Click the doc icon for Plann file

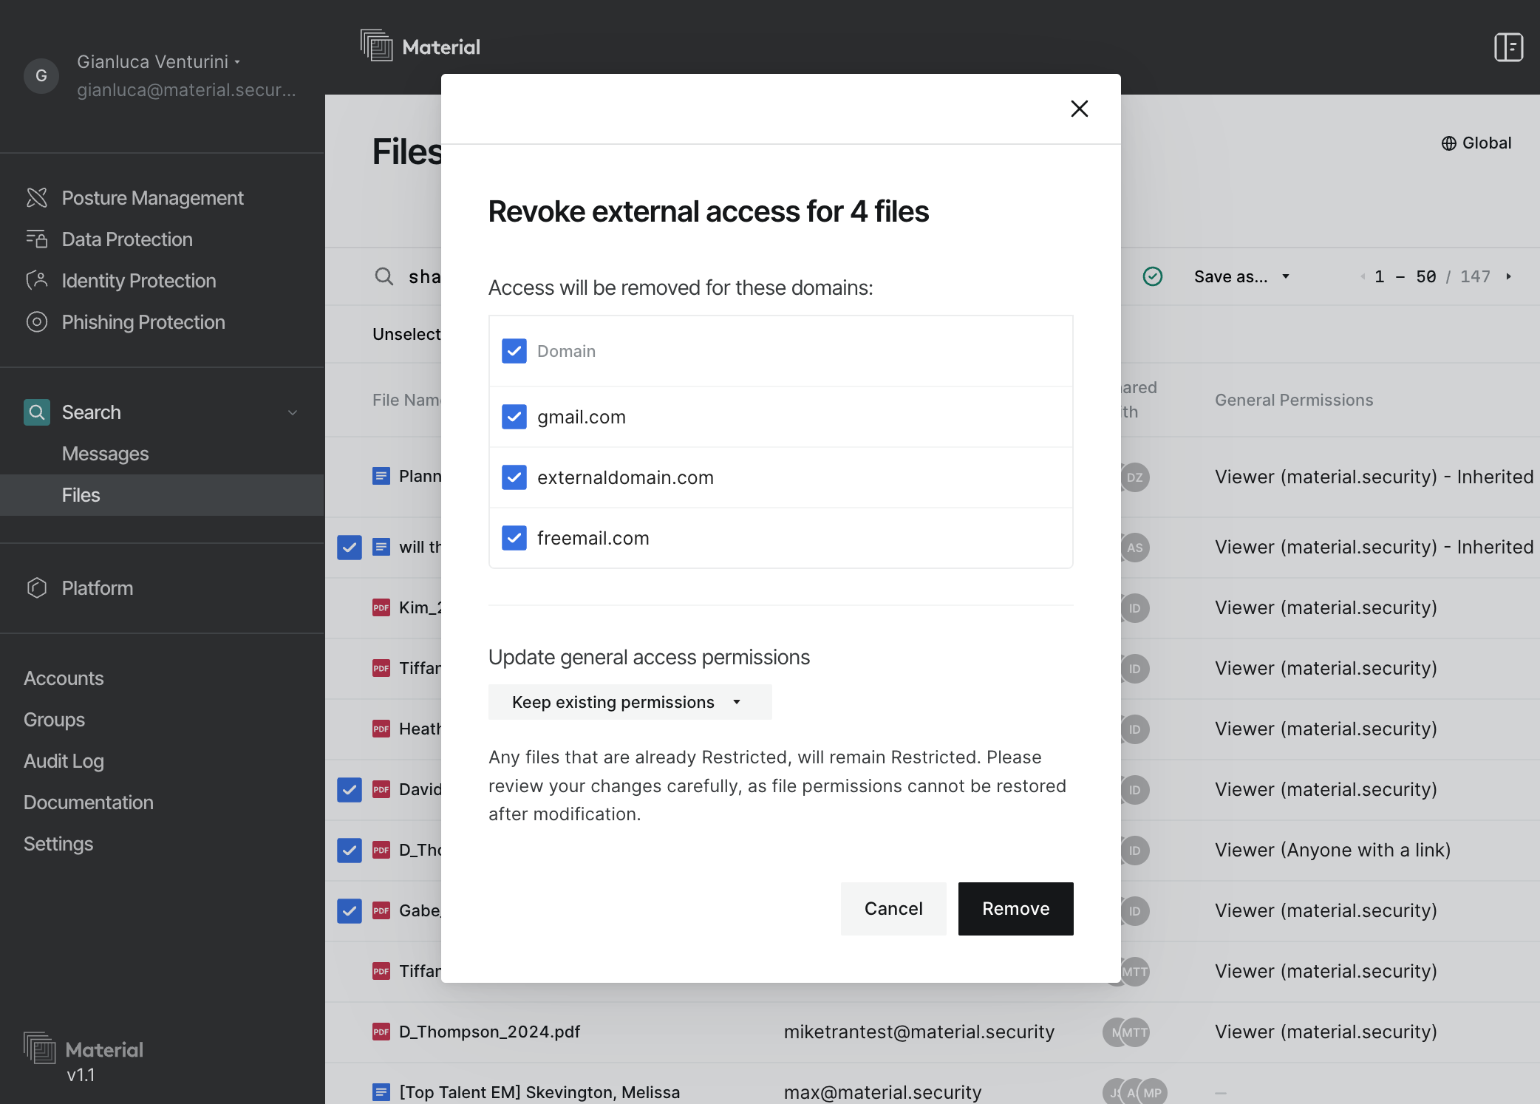pos(381,476)
